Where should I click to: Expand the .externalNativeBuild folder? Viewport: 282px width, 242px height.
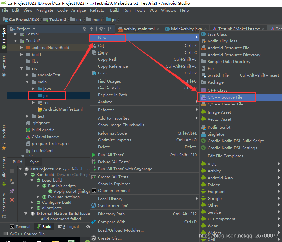(x=22, y=47)
